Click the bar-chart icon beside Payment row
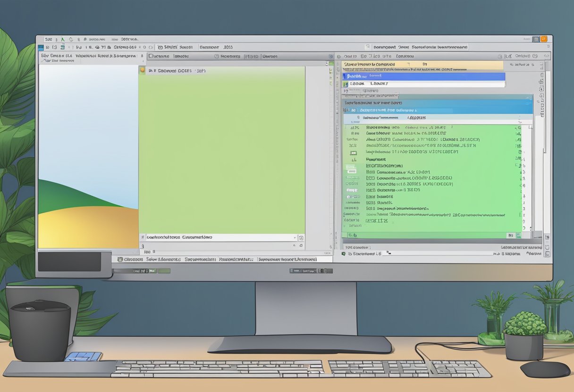The image size is (574, 392). click(355, 159)
